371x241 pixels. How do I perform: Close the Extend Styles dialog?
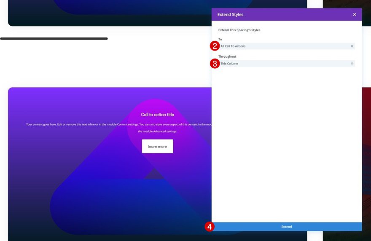tap(355, 14)
